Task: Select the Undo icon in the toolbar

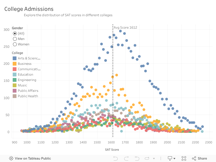Action: coord(116,158)
